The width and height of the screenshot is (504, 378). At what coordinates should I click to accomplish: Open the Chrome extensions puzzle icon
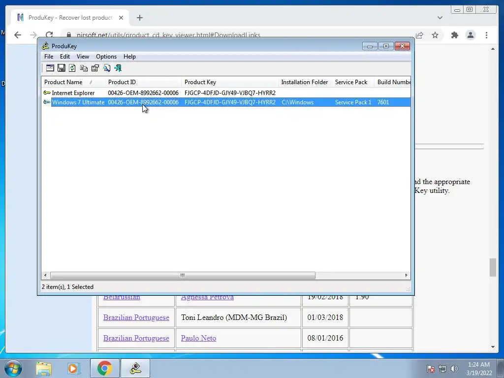454,35
